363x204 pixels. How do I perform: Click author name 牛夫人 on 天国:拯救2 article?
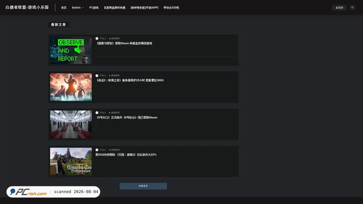click(x=103, y=150)
